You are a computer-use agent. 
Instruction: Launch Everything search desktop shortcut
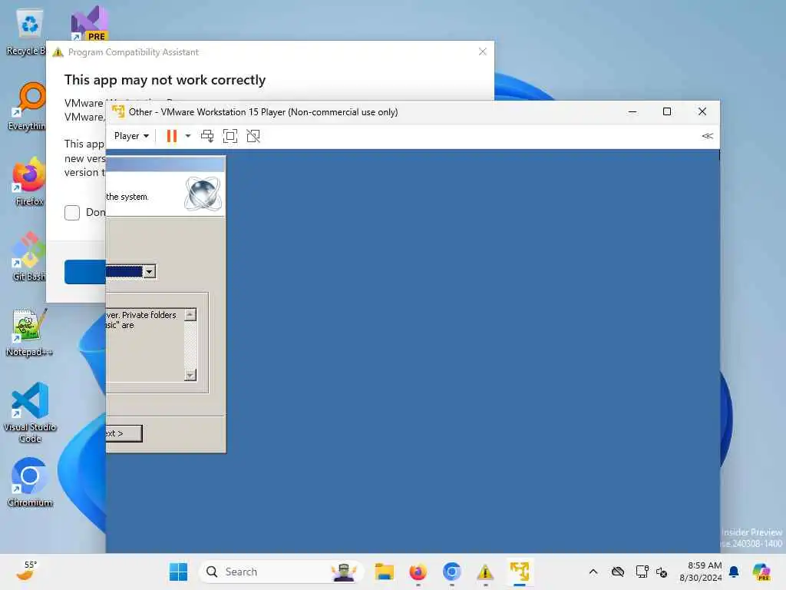[29, 106]
